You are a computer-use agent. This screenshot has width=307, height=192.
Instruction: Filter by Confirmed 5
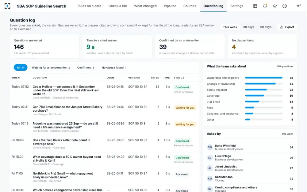point(86,68)
